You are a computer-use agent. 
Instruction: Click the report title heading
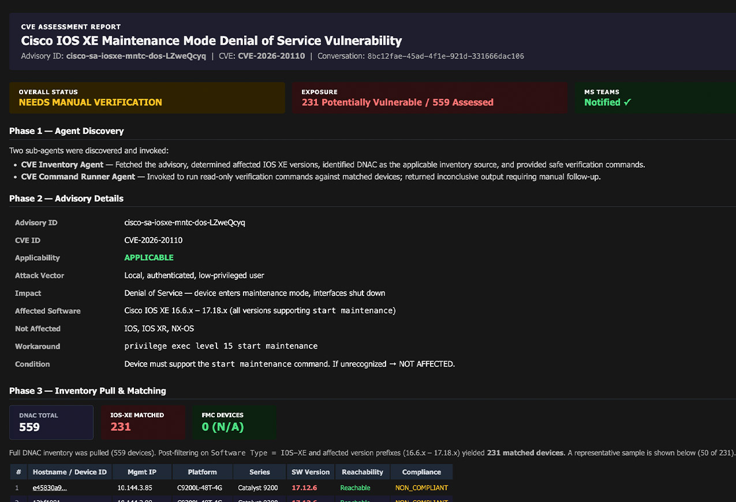tap(211, 41)
